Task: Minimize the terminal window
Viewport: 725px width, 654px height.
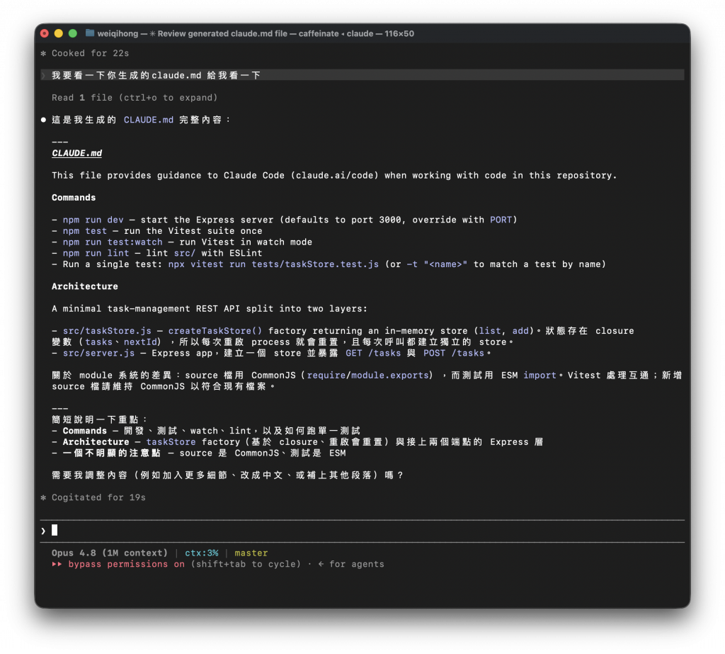Action: 59,33
